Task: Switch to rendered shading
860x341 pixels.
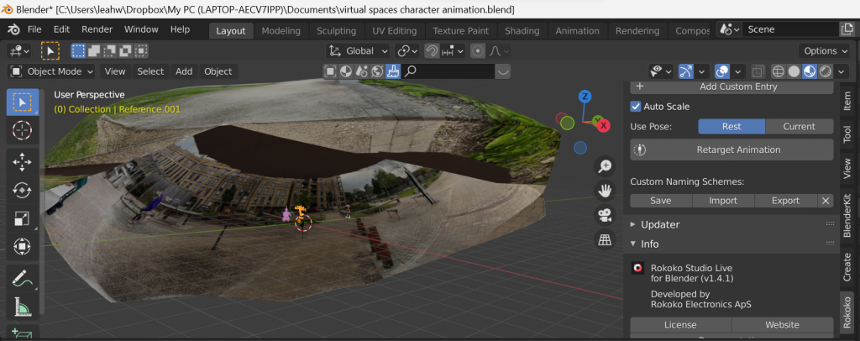Action: [x=826, y=71]
